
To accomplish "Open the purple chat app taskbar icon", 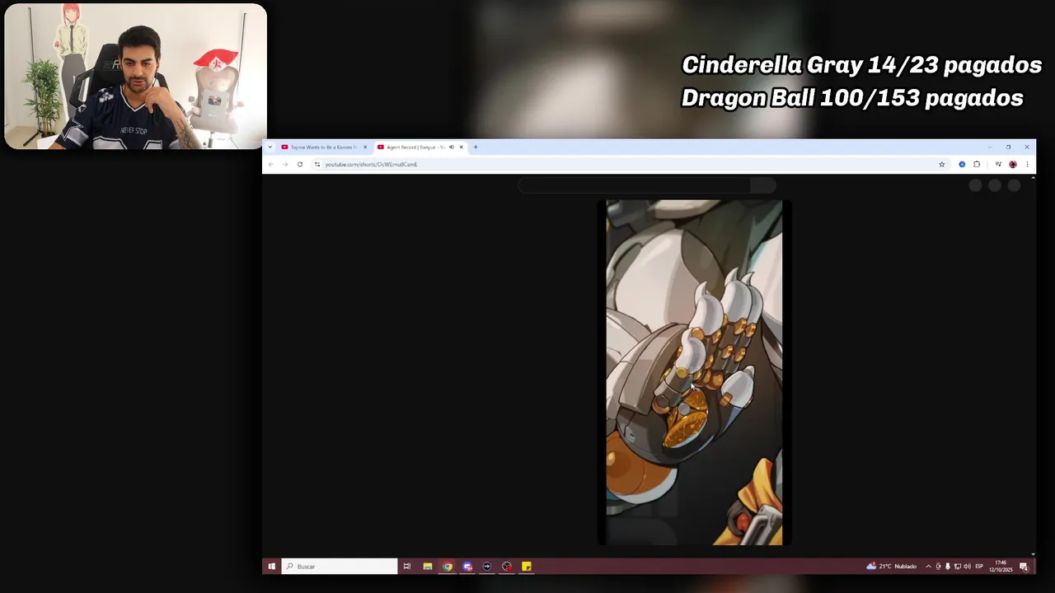I will 467,567.
